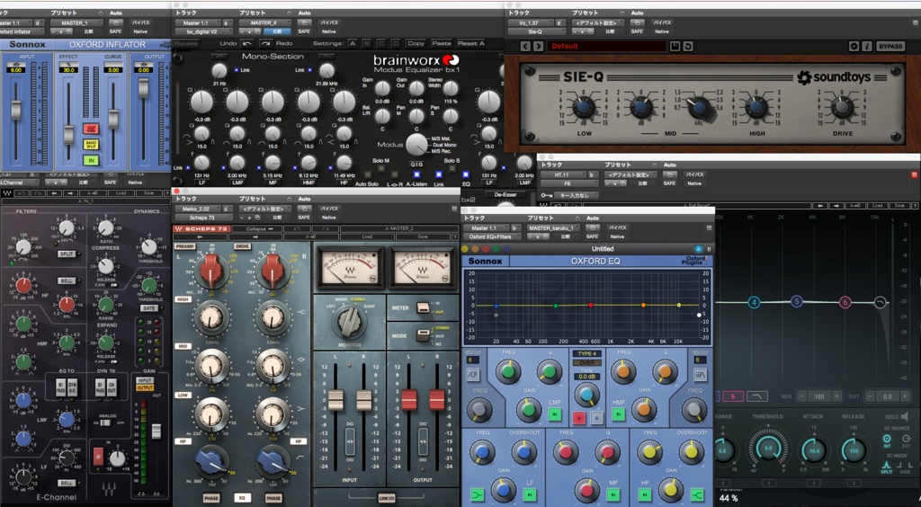Open plugin selector Sie-Q dropdown
Viewport: 921px width, 507px height.
(537, 31)
